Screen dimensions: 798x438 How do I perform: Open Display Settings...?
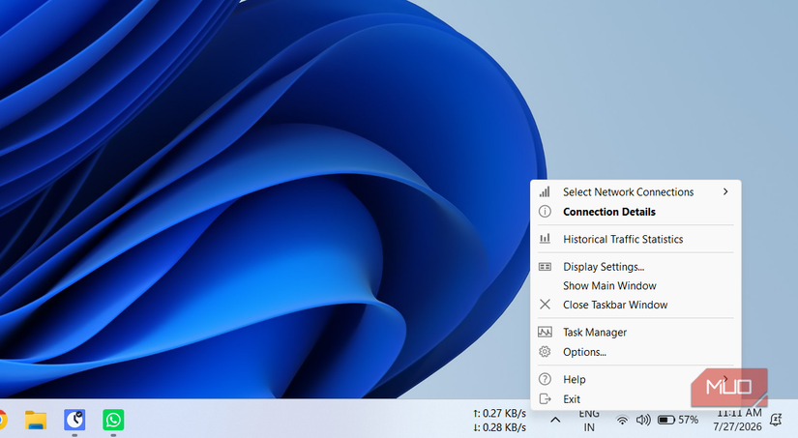[x=635, y=267]
